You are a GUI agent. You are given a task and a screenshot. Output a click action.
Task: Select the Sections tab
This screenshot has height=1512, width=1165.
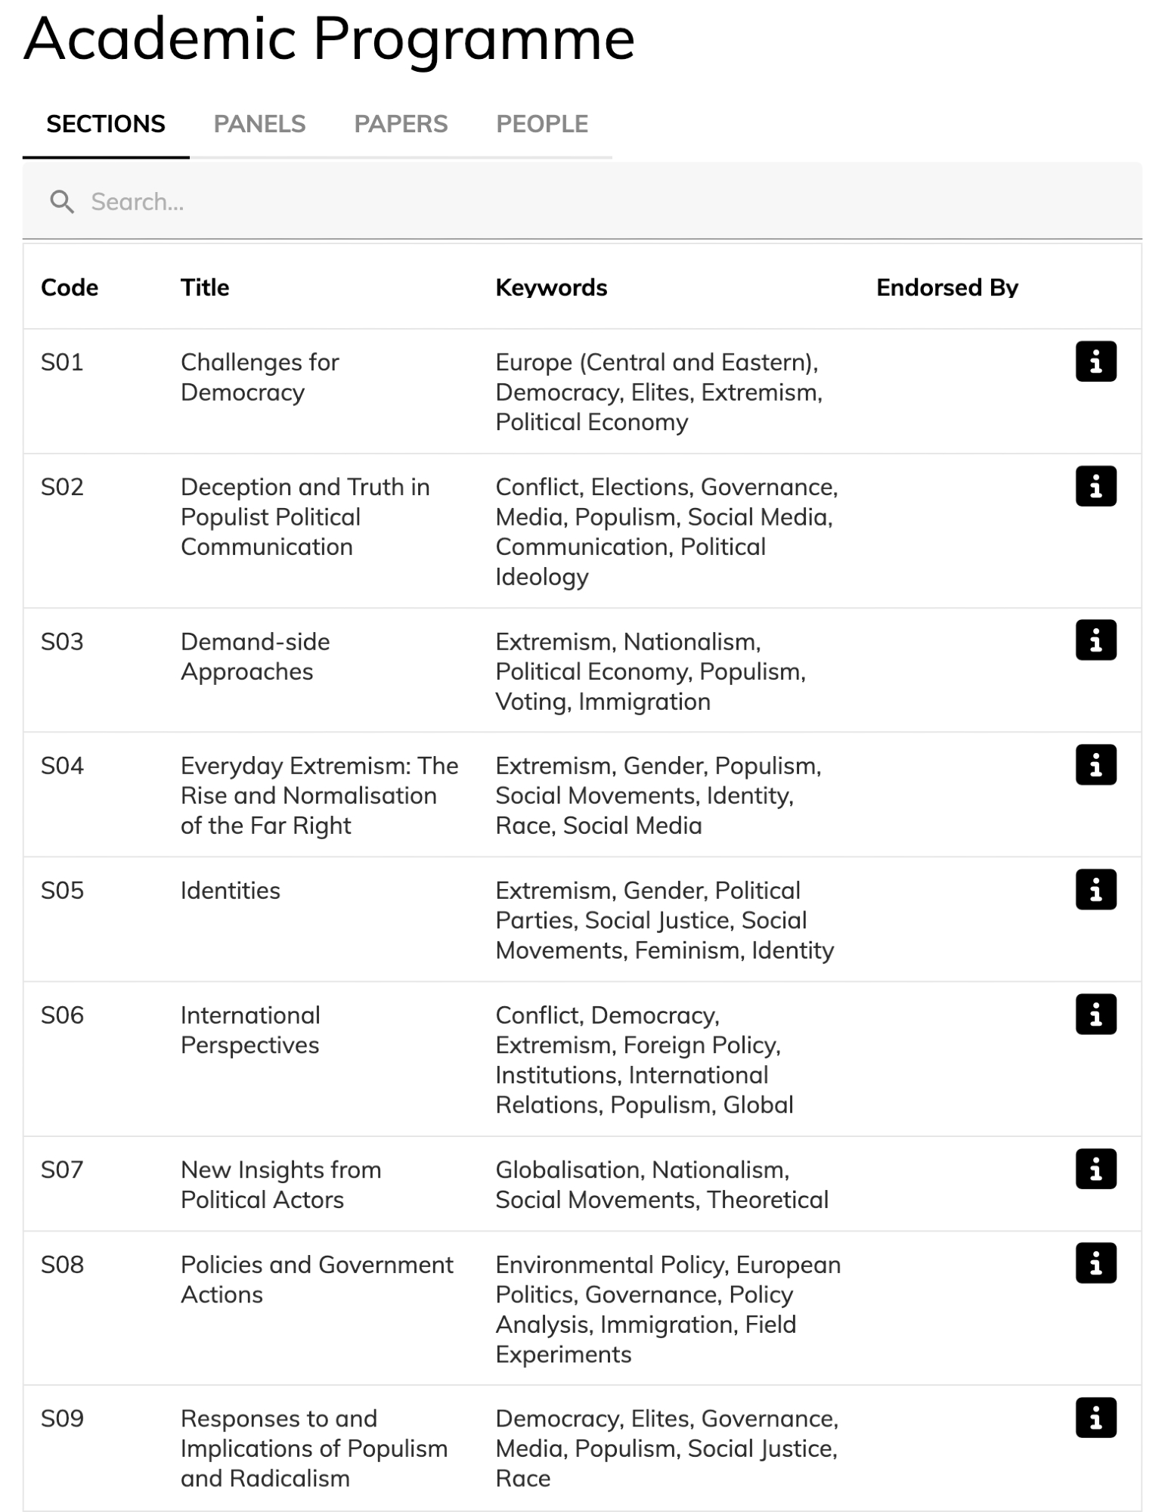(x=106, y=124)
